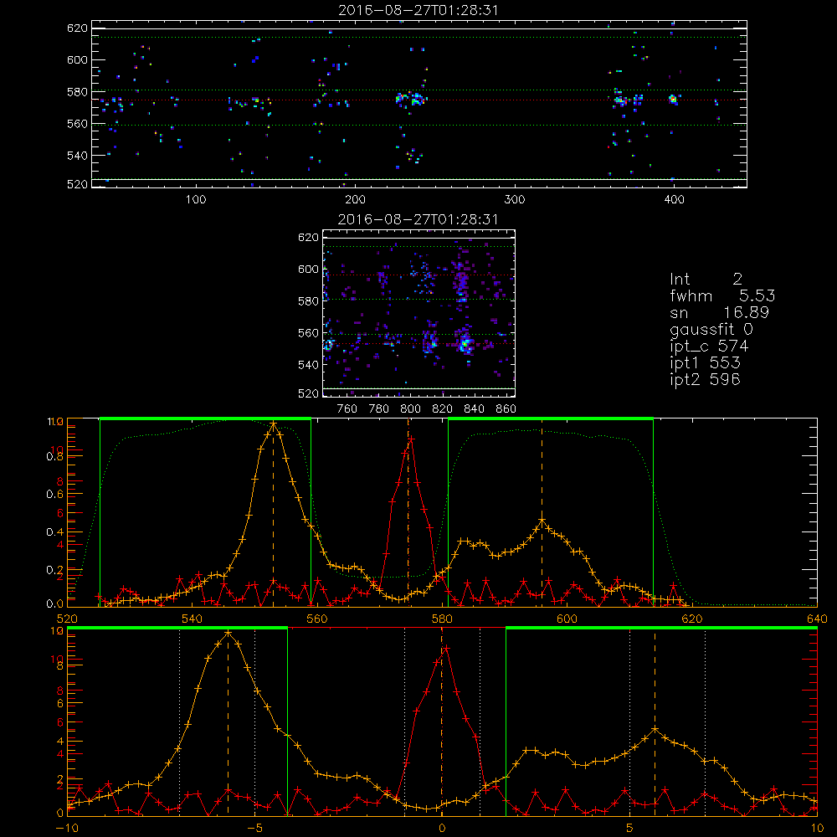Viewport: 837px width, 837px height.
Task: Select the "ipt_c 574" readout line
Action: click(709, 347)
